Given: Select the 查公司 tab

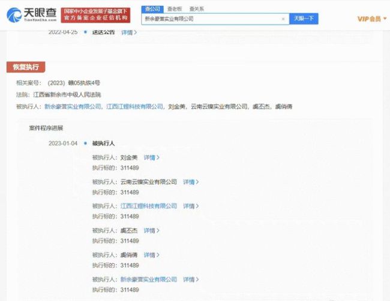Looking at the screenshot, I should (x=152, y=9).
